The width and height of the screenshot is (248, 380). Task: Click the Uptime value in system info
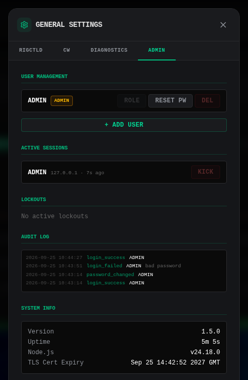pyautogui.click(x=211, y=342)
